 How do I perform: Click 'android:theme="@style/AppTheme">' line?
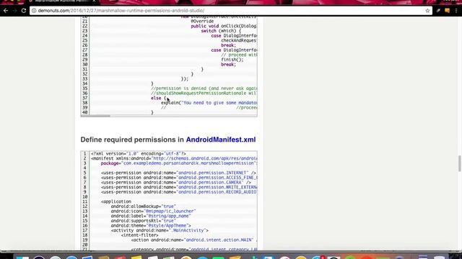coord(151,225)
